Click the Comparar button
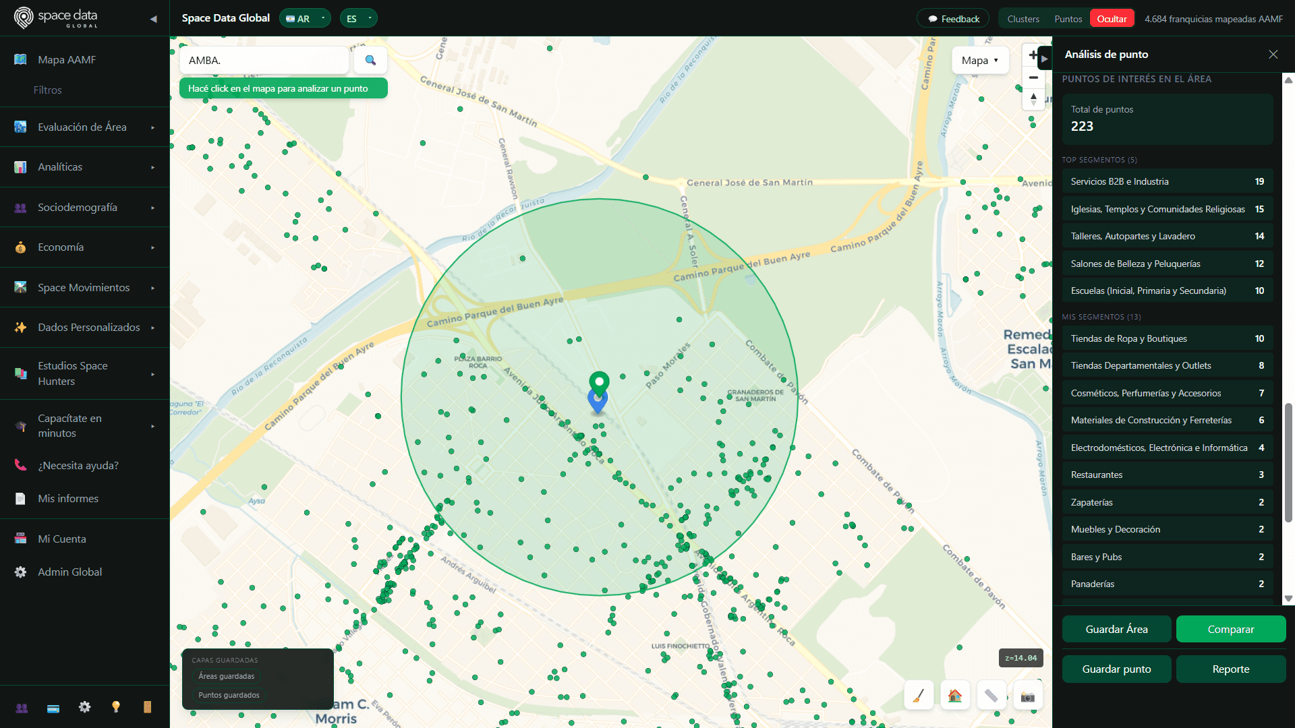Viewport: 1295px width, 728px height. (x=1231, y=629)
